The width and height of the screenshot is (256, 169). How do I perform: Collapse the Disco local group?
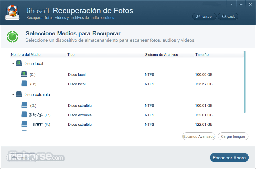click(x=13, y=64)
